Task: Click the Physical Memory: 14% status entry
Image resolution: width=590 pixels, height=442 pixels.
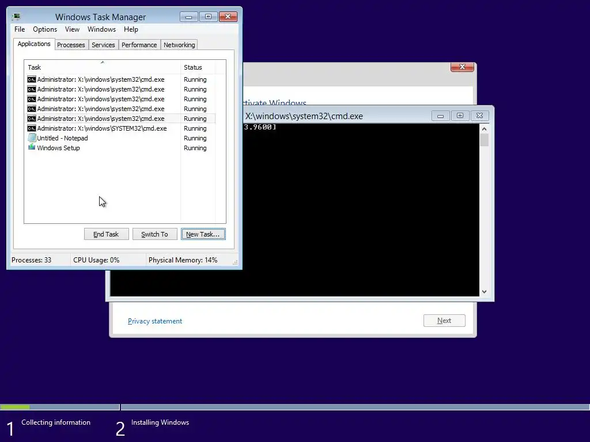Action: pyautogui.click(x=183, y=260)
